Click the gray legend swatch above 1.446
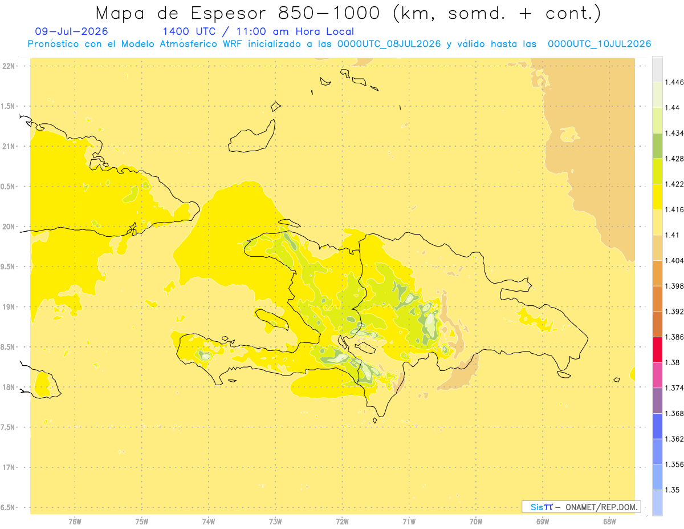684x529 pixels. pos(657,69)
